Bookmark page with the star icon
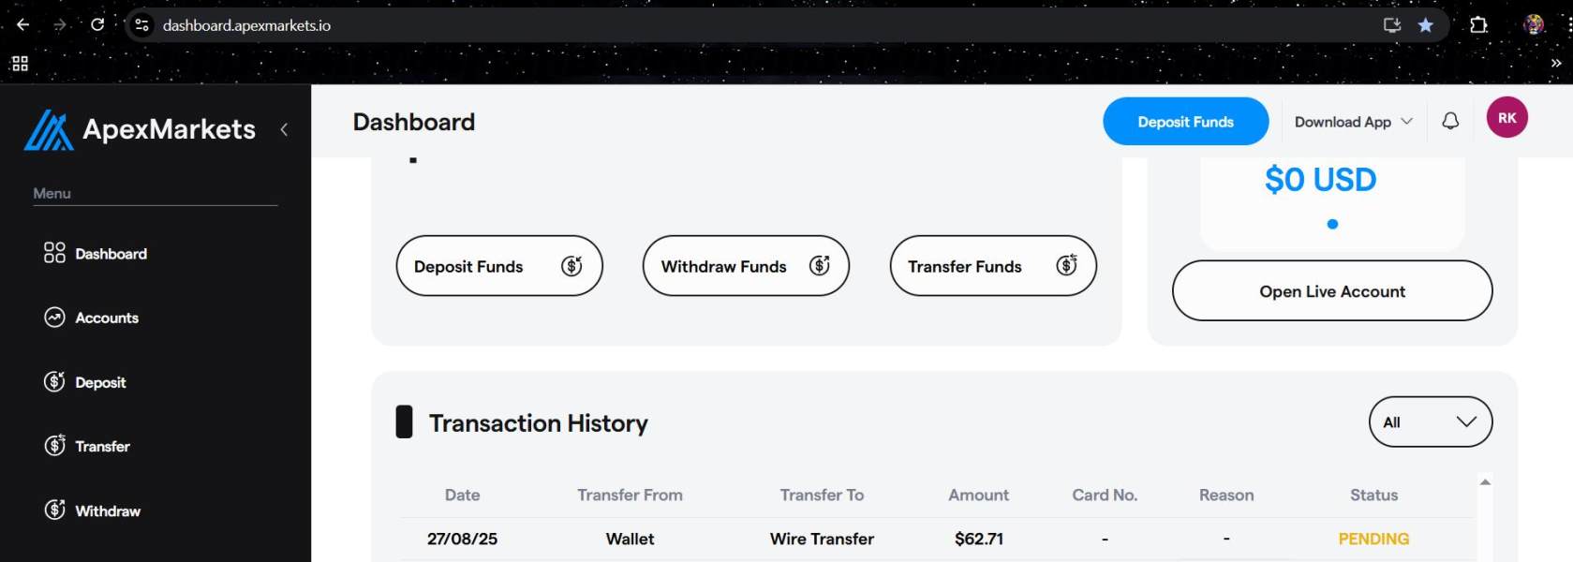Image resolution: width=1573 pixels, height=562 pixels. 1425,25
